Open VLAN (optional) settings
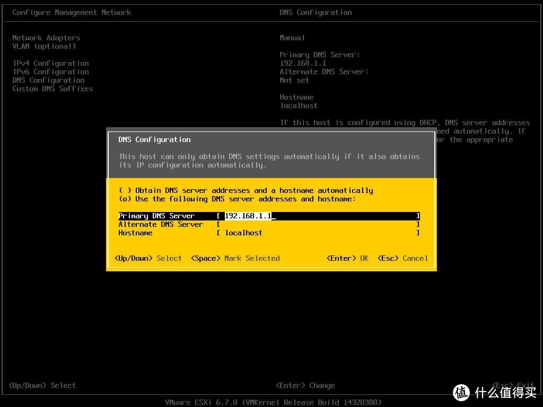Image resolution: width=543 pixels, height=407 pixels. 44,46
